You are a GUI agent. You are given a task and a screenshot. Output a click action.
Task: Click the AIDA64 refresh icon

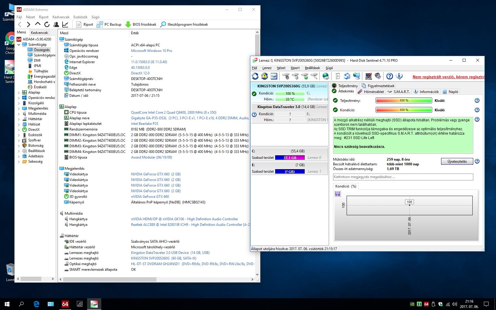[x=47, y=25]
